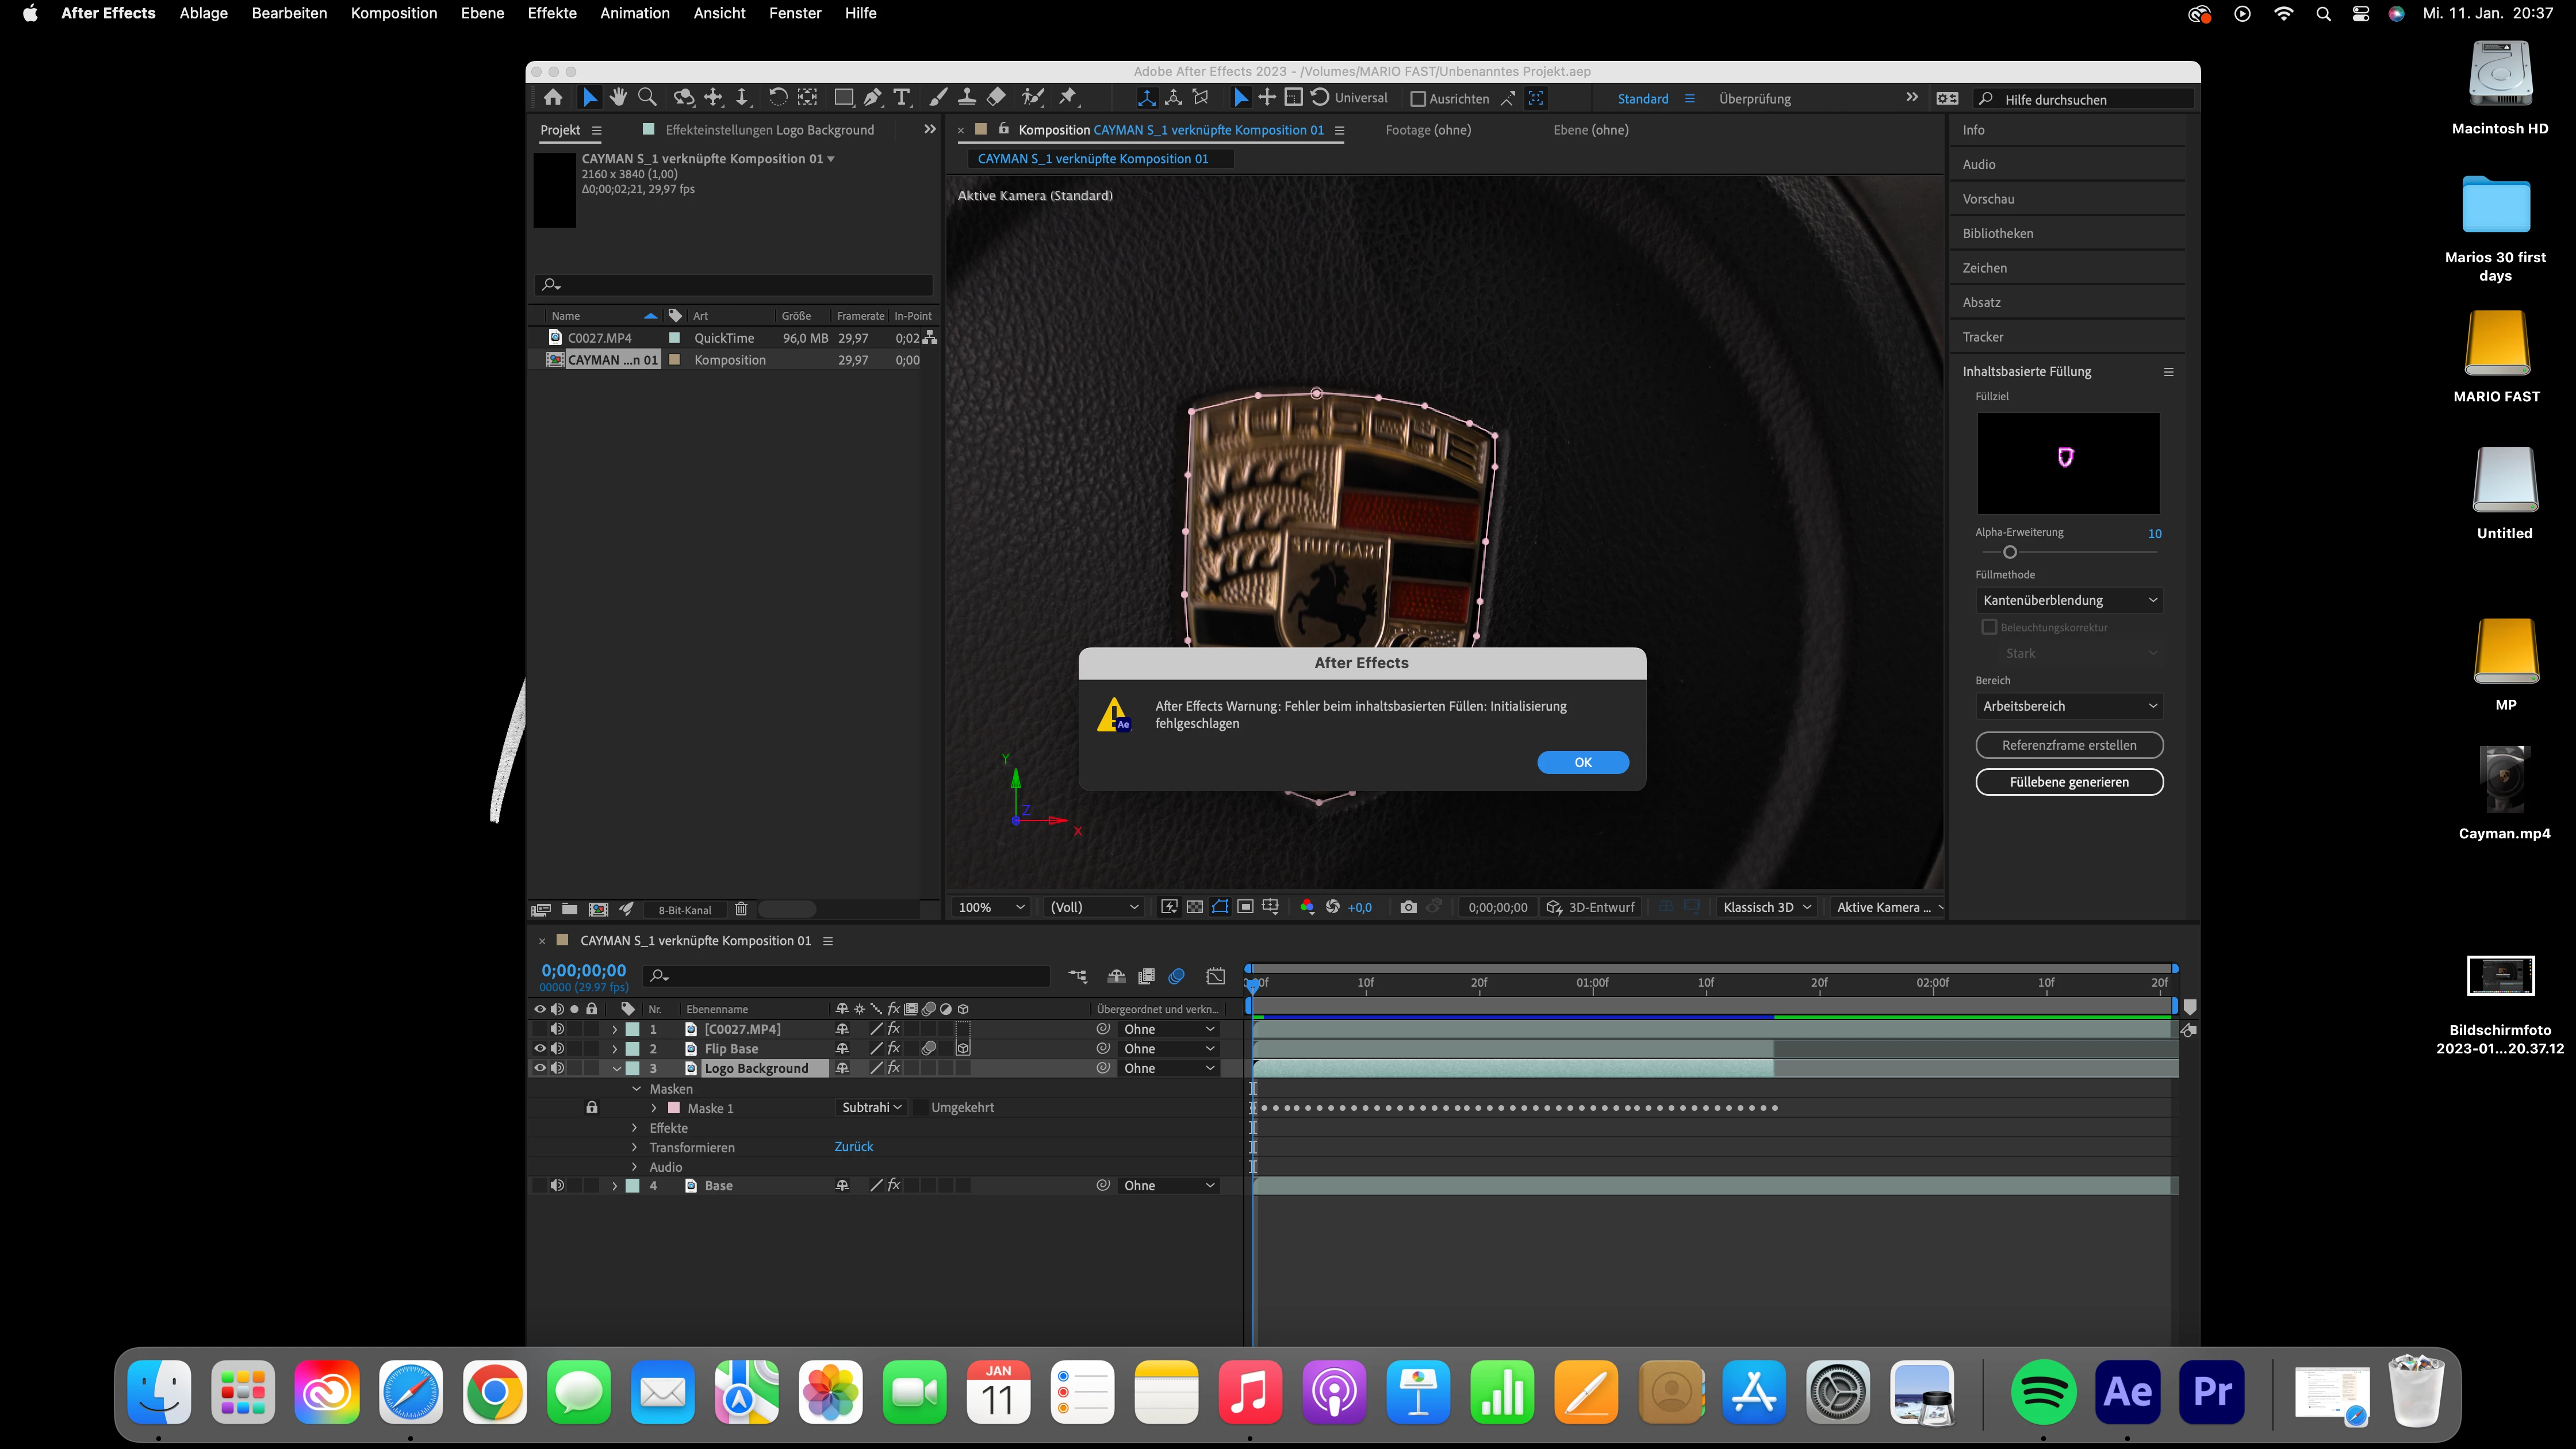2576x1449 pixels.
Task: Select the Puppet Pin tool
Action: click(1068, 97)
